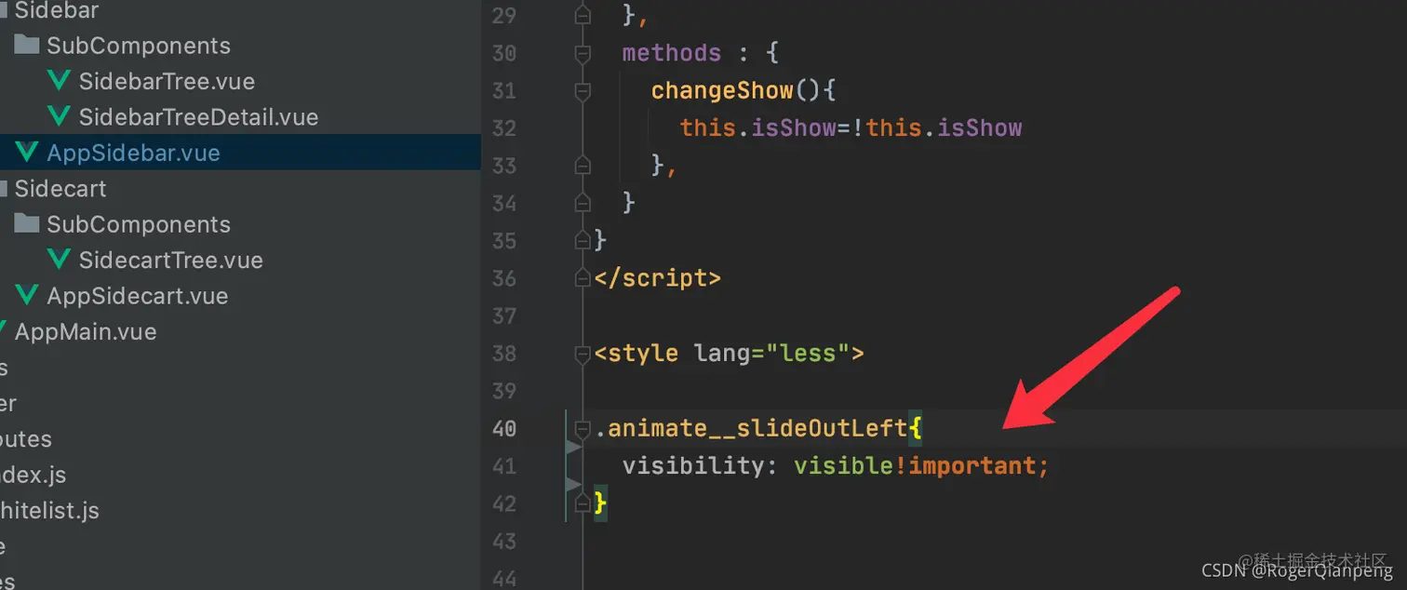Click the Vue icon of SidecartTree.vue
Screen dimensions: 1407x590
[59, 260]
